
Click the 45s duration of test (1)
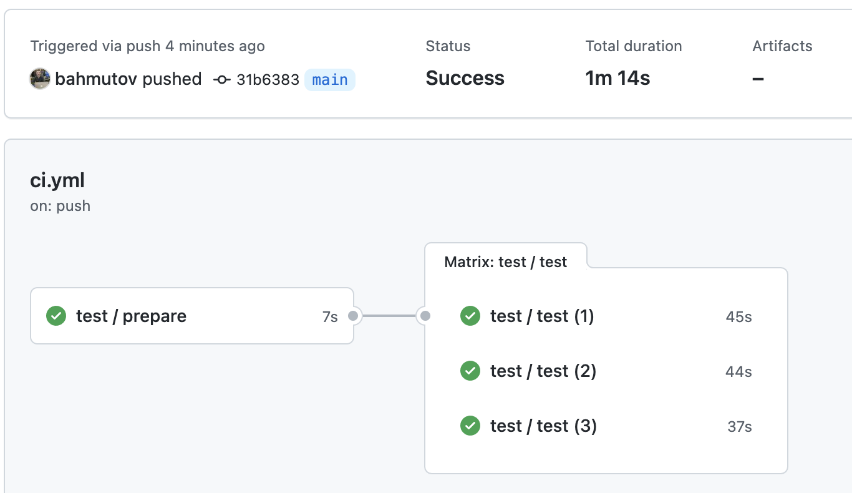click(x=738, y=317)
